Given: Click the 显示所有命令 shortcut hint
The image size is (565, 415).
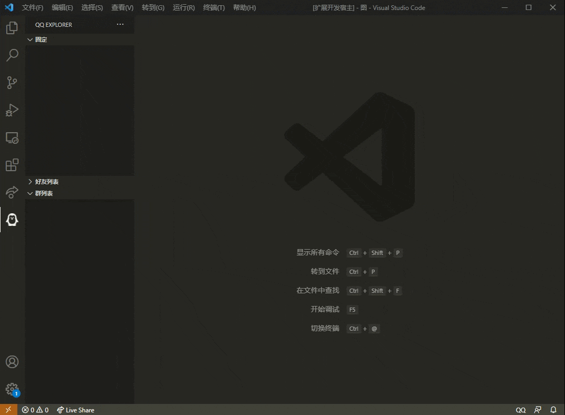Looking at the screenshot, I should click(x=318, y=253).
